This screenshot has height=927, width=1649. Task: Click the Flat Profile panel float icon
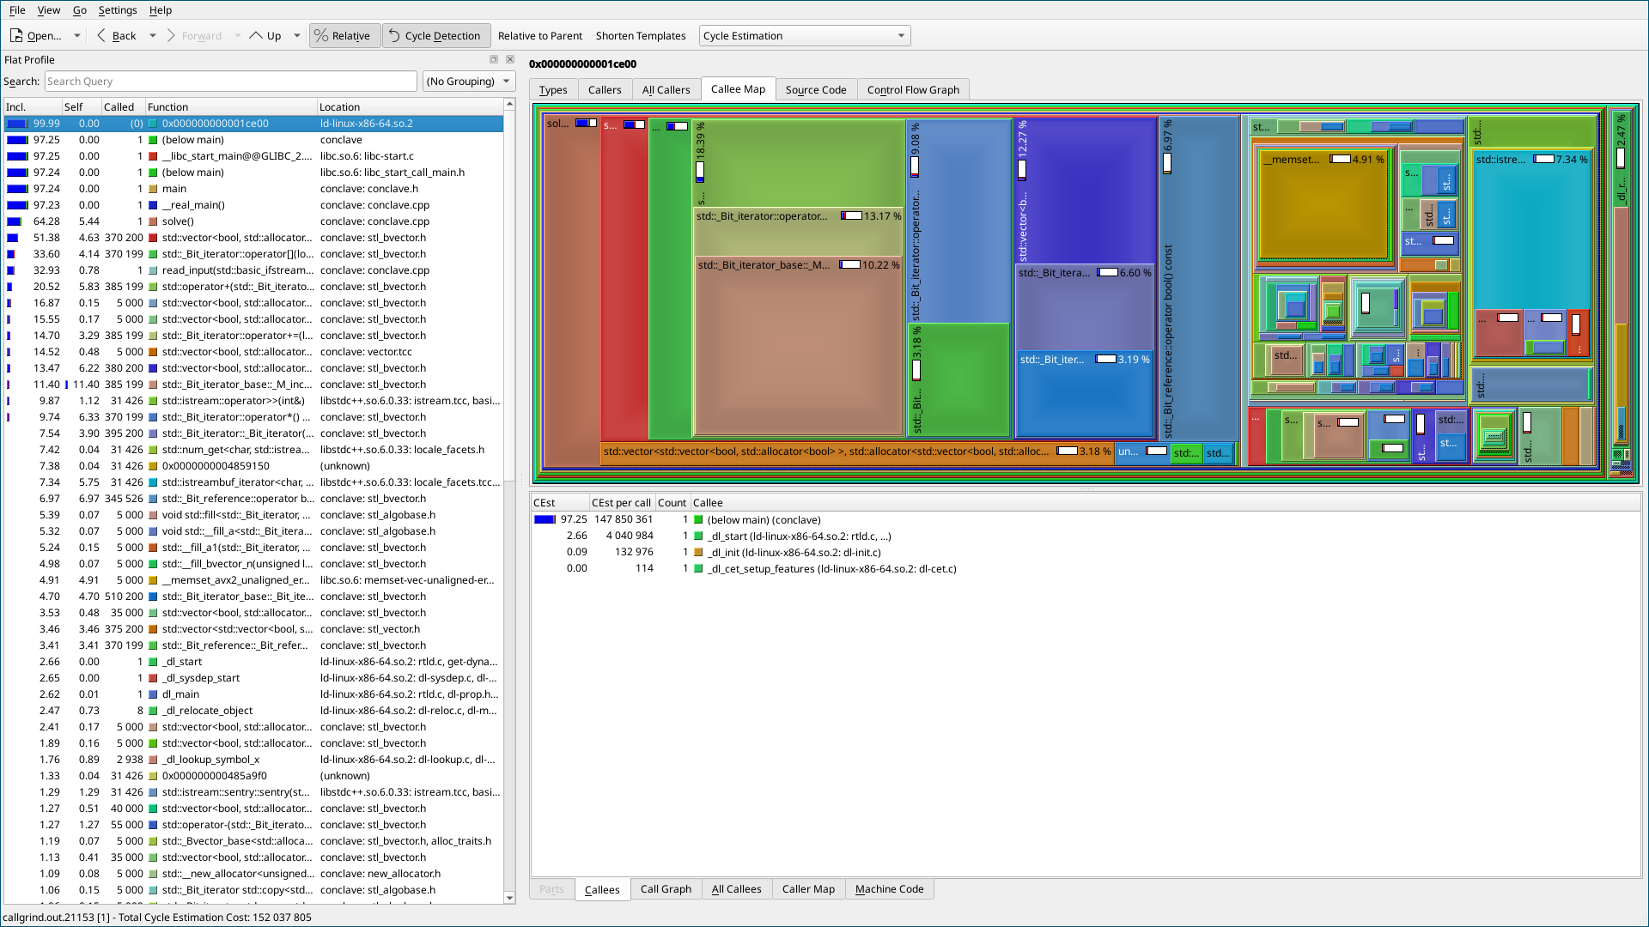[494, 59]
